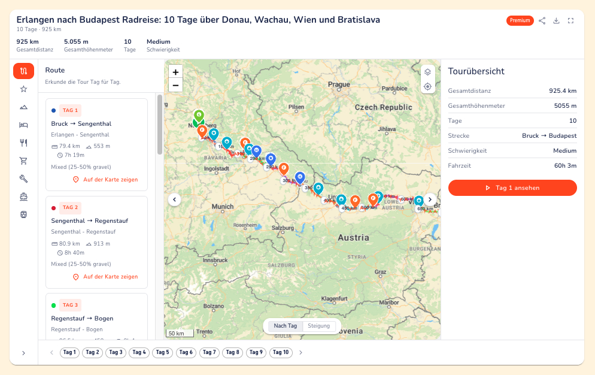The image size is (595, 375).
Task: Collapse the tour overview panel with right arrow
Action: tap(430, 199)
